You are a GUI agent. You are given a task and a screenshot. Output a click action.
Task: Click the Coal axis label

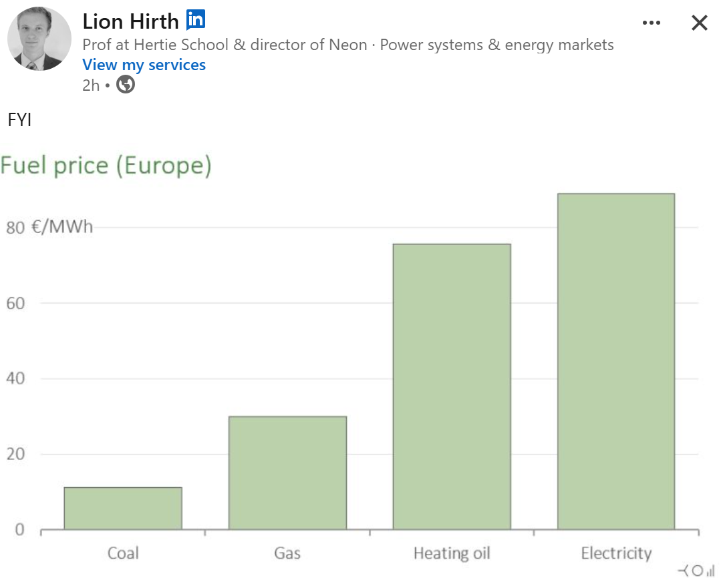coord(123,553)
